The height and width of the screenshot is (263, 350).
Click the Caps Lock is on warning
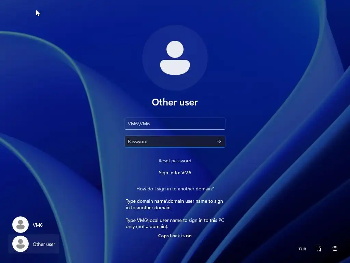tap(175, 236)
